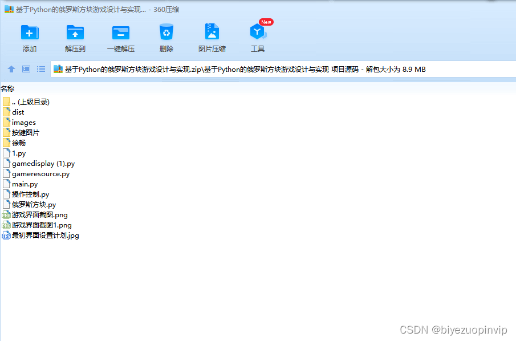The height and width of the screenshot is (341, 516).
Task: Click the JPG icon of 最初界面设置计划.jpg
Action: coord(6,236)
